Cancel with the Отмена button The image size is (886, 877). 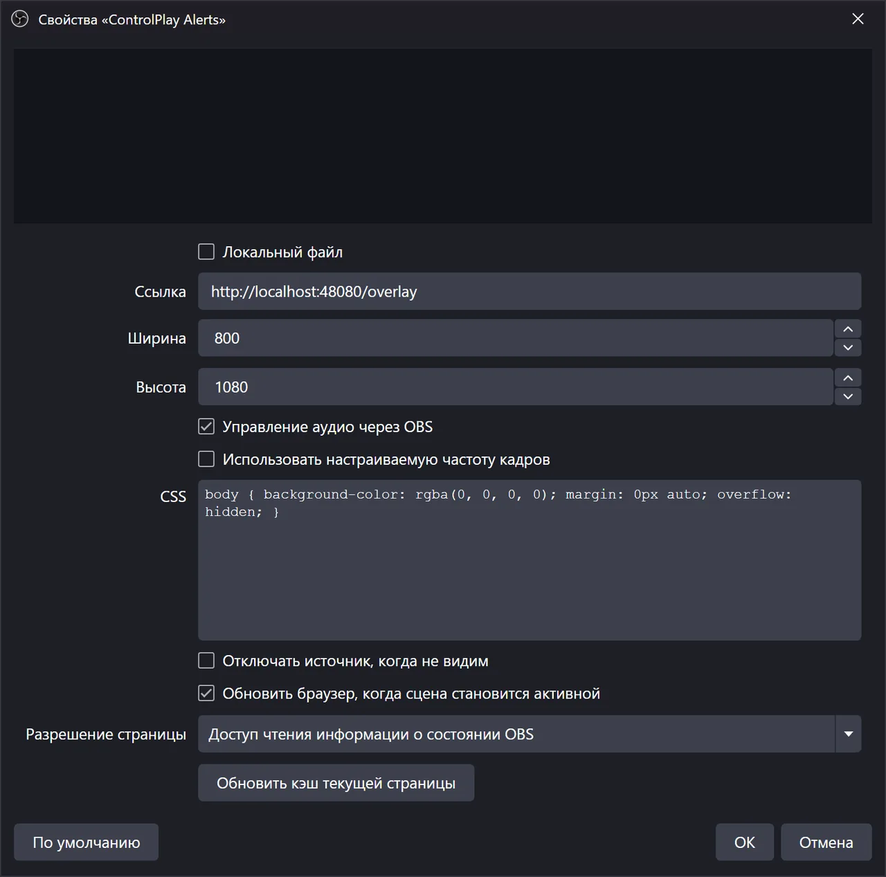tap(826, 842)
